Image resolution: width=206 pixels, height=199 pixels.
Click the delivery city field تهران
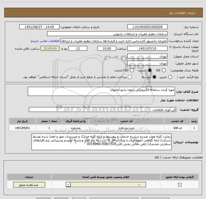pyautogui.click(x=147, y=63)
